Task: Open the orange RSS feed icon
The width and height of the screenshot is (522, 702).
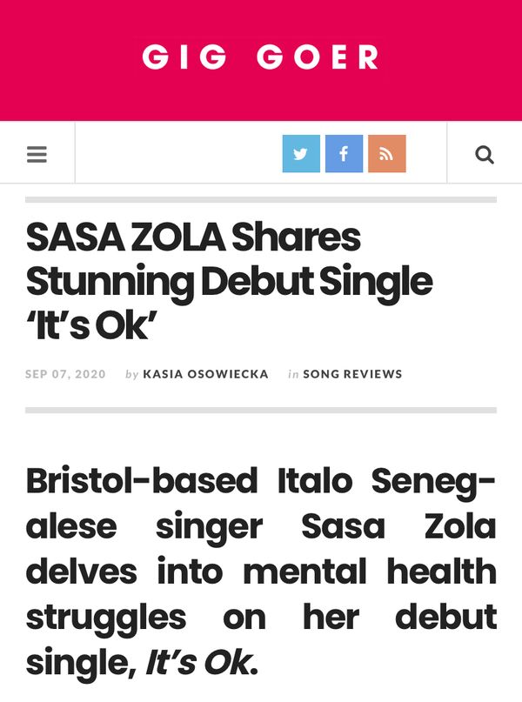Action: (387, 154)
